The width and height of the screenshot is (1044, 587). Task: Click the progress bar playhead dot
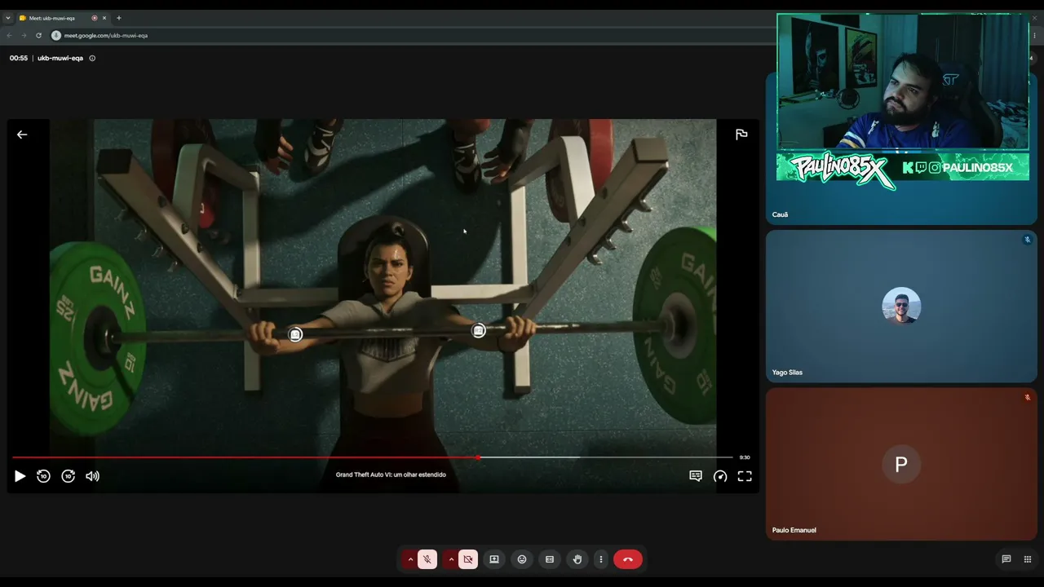point(478,457)
